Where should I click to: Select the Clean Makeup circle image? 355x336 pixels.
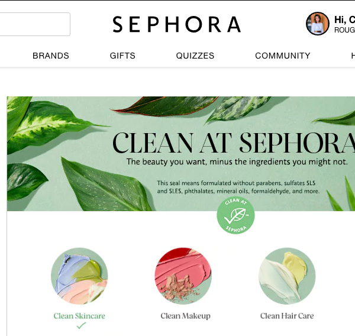[183, 276]
